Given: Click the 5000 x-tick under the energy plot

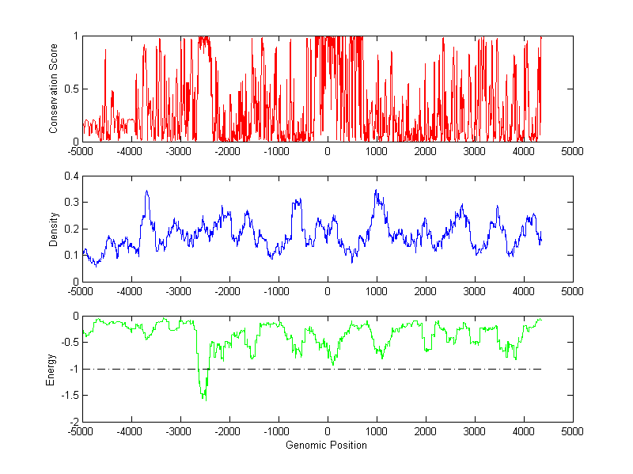Looking at the screenshot, I should pyautogui.click(x=572, y=431).
